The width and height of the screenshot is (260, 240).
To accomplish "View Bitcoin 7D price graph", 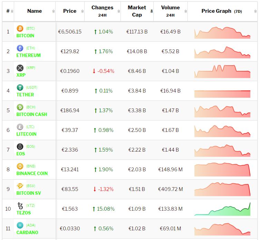I will click(x=222, y=32).
